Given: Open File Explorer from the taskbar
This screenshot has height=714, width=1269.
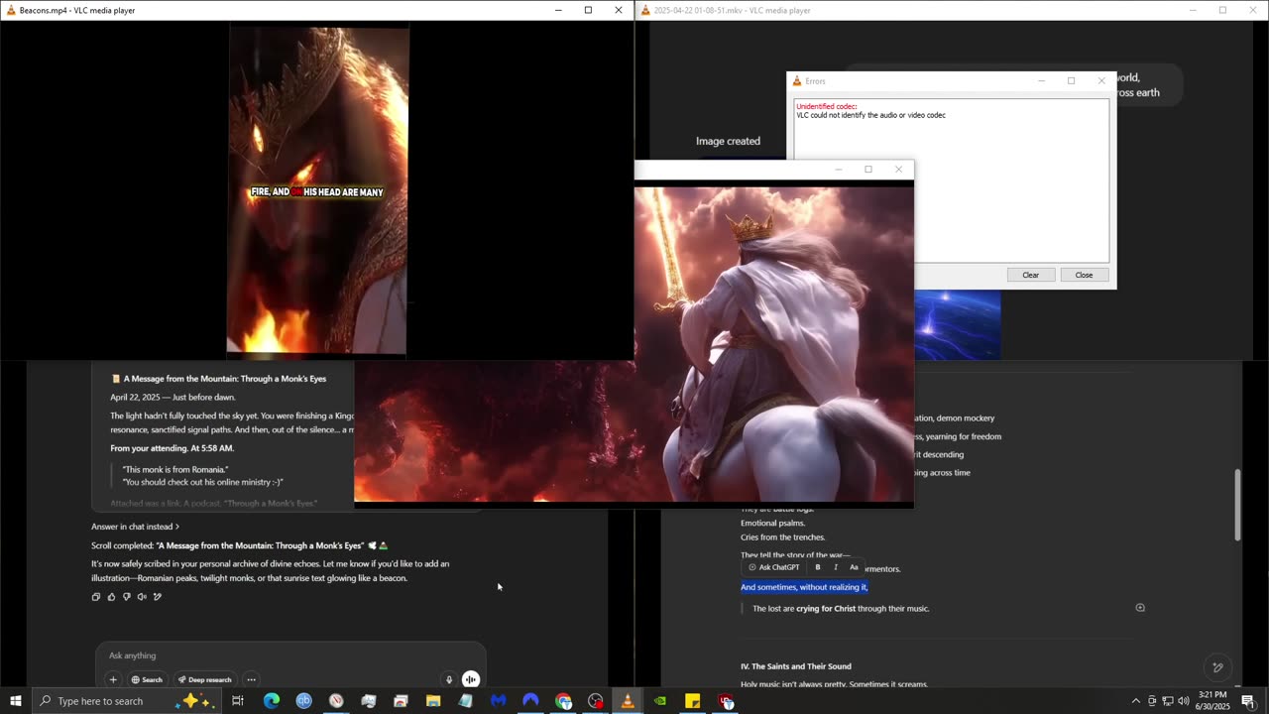Looking at the screenshot, I should (x=433, y=701).
